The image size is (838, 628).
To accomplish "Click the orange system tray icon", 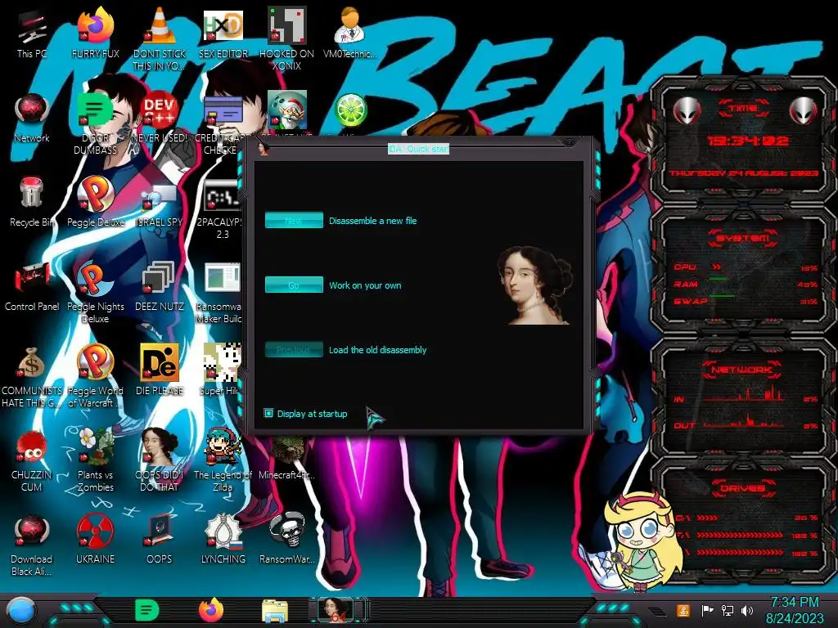I will tap(683, 610).
